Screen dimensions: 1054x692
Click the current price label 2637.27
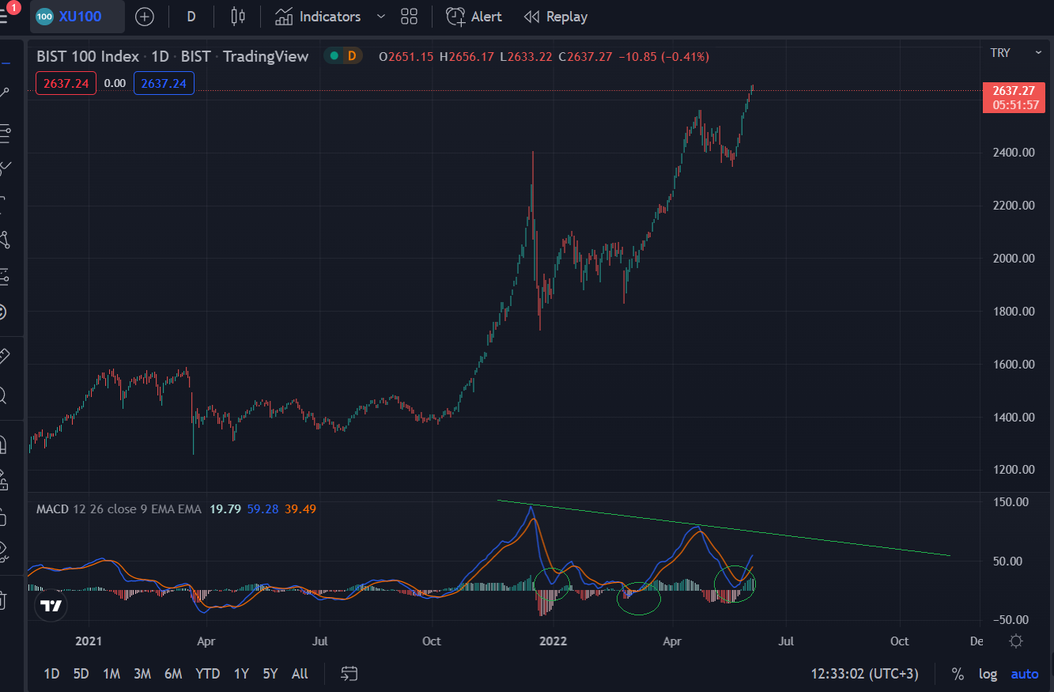[1013, 91]
